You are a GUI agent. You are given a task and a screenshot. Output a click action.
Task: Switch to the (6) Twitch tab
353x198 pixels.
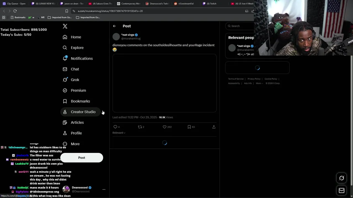(214, 4)
